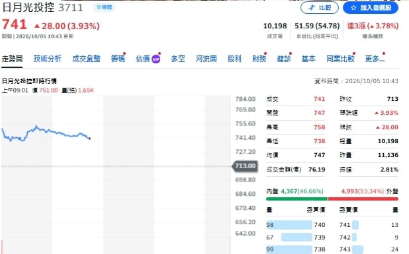Screen dimensions: 409x254
Task: Open the 基本 tab
Action: point(308,59)
